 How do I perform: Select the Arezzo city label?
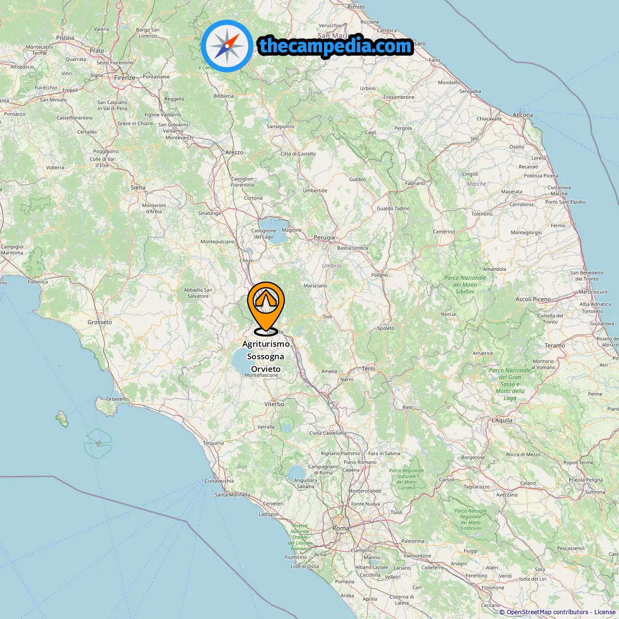[x=235, y=152]
